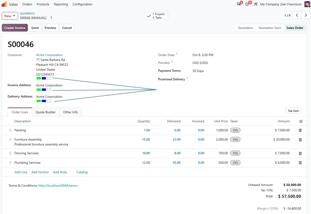311x214 pixels.
Task: Select the Order Lines tab
Action: [20, 112]
